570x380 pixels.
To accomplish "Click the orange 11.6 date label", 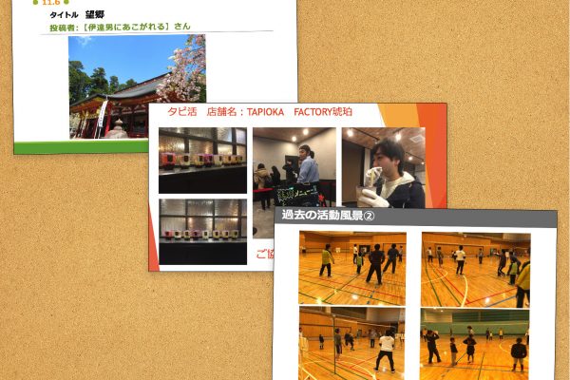I will (51, 3).
